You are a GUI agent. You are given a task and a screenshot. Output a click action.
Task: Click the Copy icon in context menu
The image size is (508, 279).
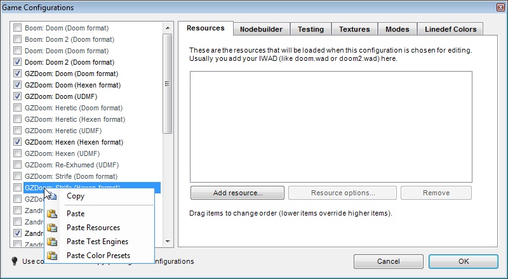pyautogui.click(x=53, y=196)
